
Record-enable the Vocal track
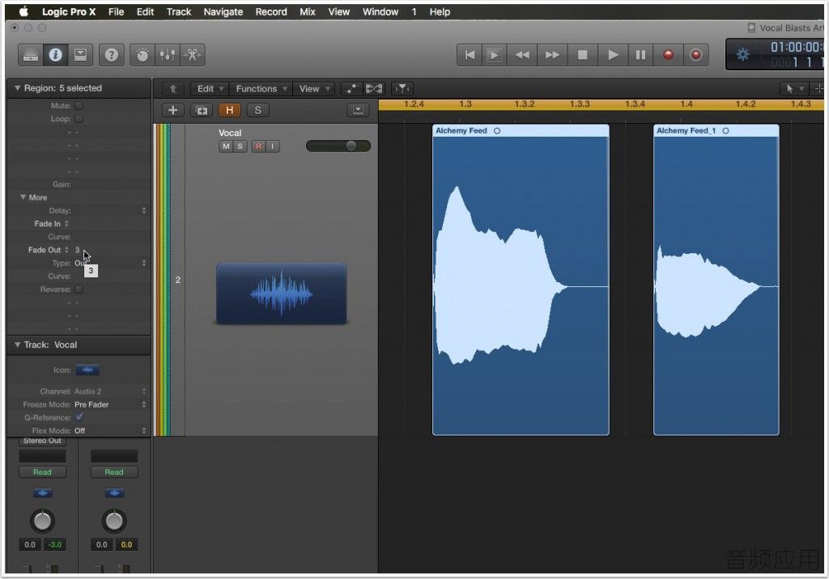tap(258, 146)
